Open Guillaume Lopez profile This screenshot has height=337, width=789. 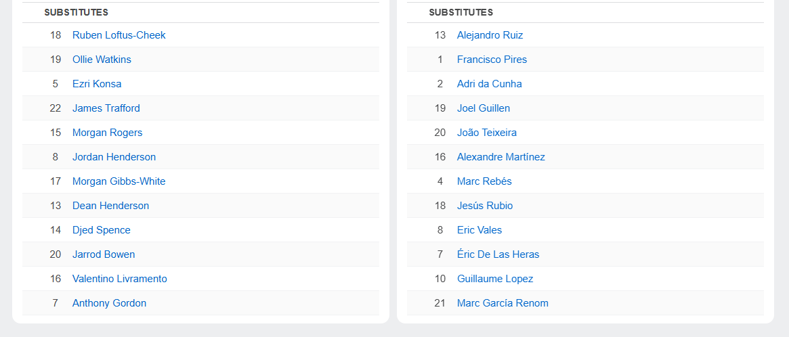pyautogui.click(x=495, y=279)
